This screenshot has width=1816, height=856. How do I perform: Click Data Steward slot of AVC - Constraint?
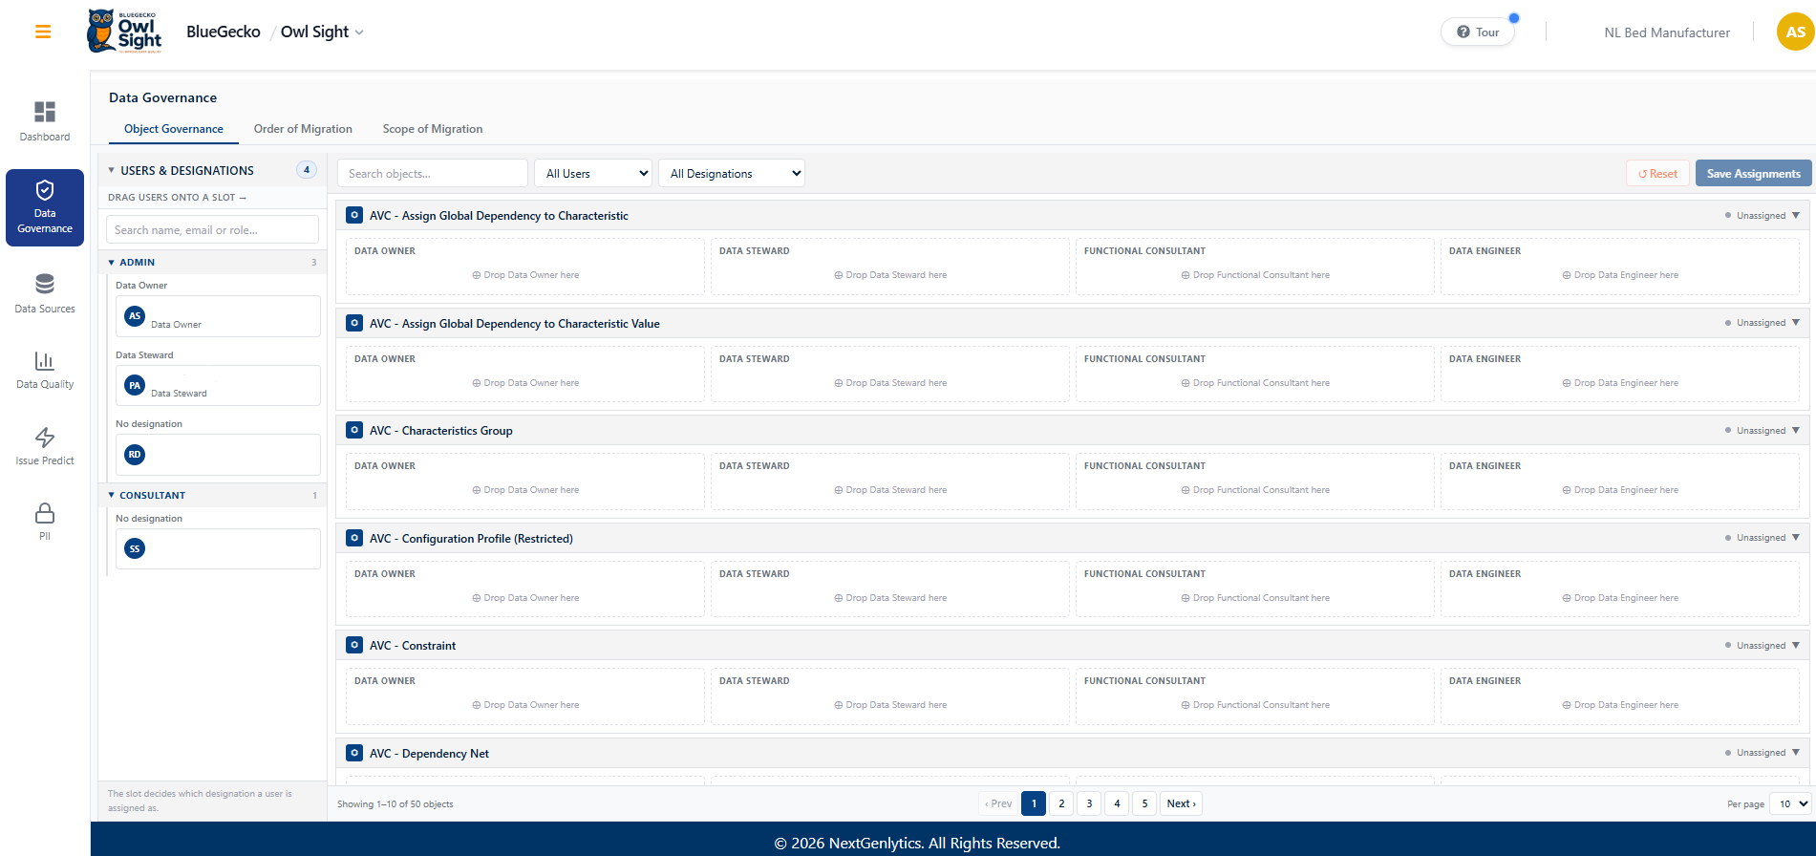(890, 696)
